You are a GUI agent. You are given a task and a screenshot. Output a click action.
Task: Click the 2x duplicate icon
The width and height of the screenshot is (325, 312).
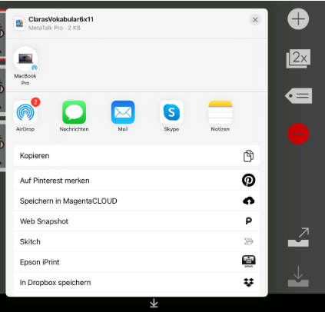pyautogui.click(x=298, y=58)
